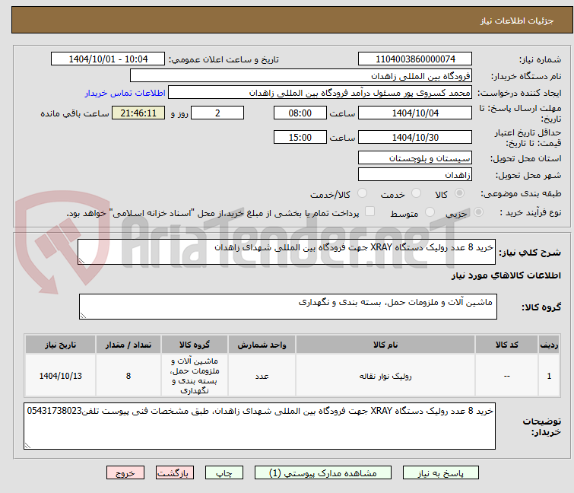Viewport: 574px width, 493px height.
Task: Click the تعداد / مقدار column header
Action: click(x=128, y=345)
